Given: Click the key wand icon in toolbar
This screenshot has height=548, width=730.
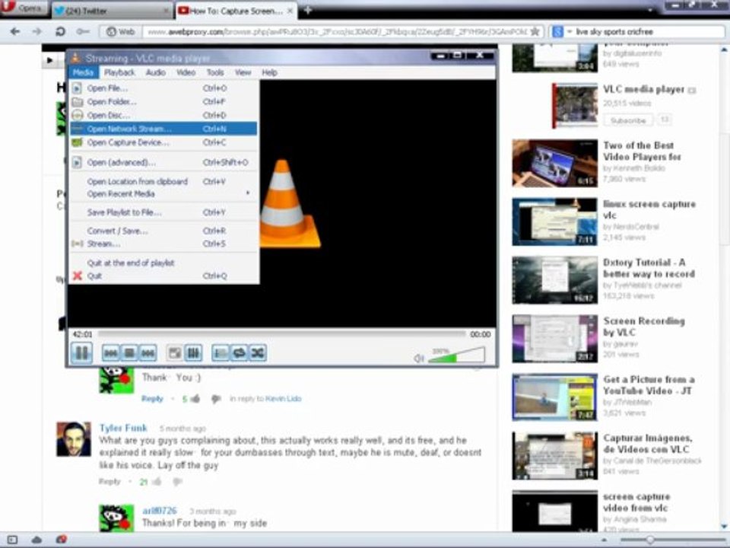Looking at the screenshot, I should 84,32.
